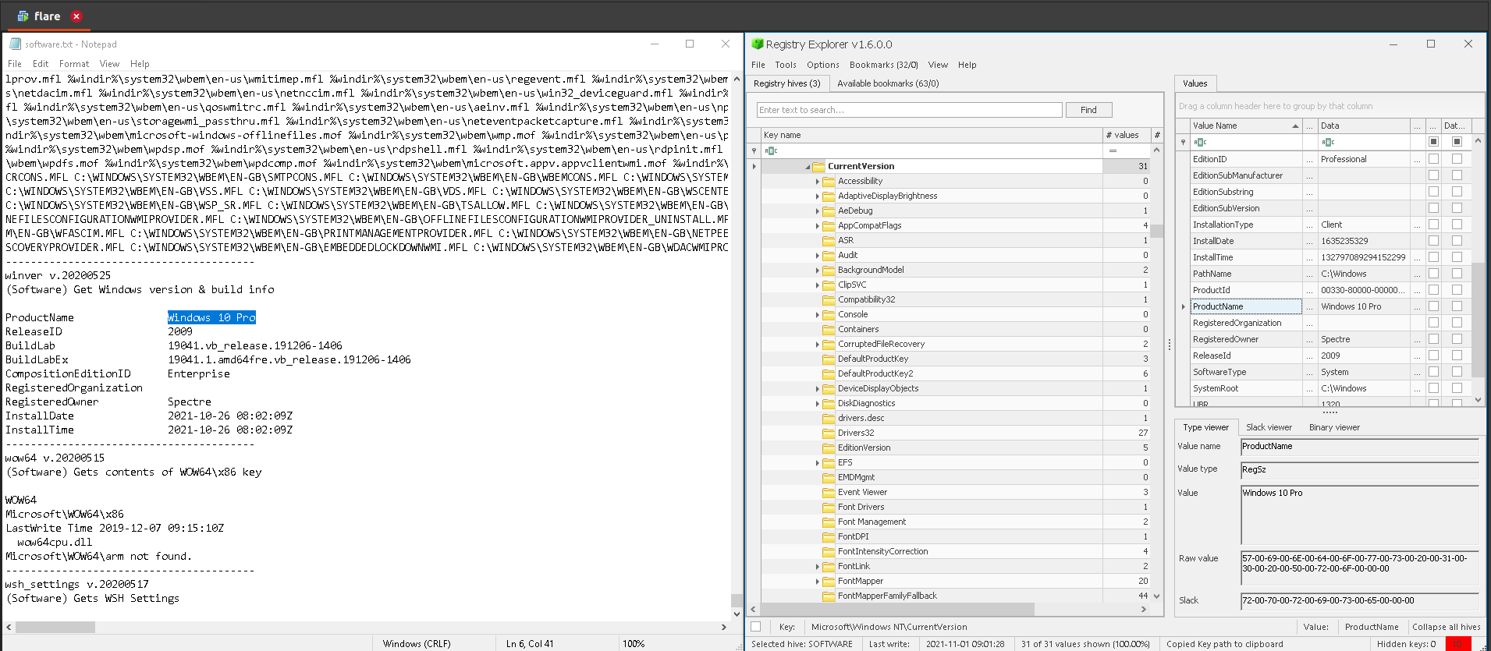Click the Containers key folder icon
Screen dimensions: 1491x651
pyautogui.click(x=829, y=329)
